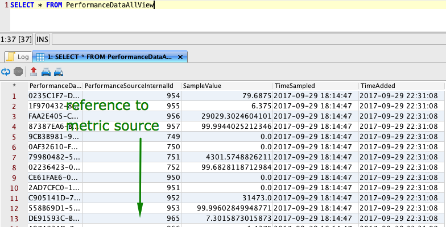
Task: Select cell 0235C1F7-D...
Action: point(56,96)
